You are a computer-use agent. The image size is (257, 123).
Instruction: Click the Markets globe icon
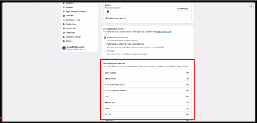64,8
